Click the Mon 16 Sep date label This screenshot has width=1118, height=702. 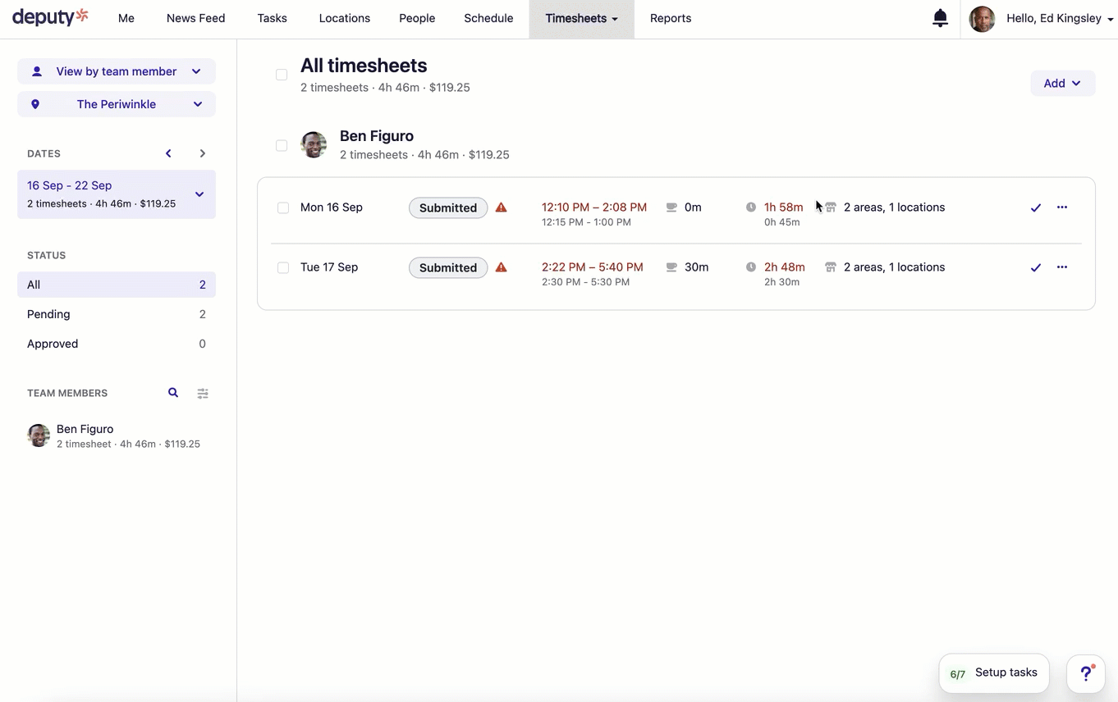pos(332,207)
